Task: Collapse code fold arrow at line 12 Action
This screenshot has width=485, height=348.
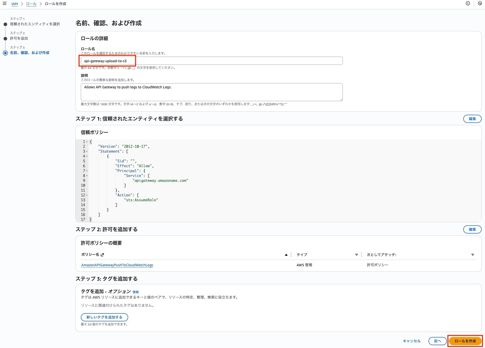Action: pos(87,195)
